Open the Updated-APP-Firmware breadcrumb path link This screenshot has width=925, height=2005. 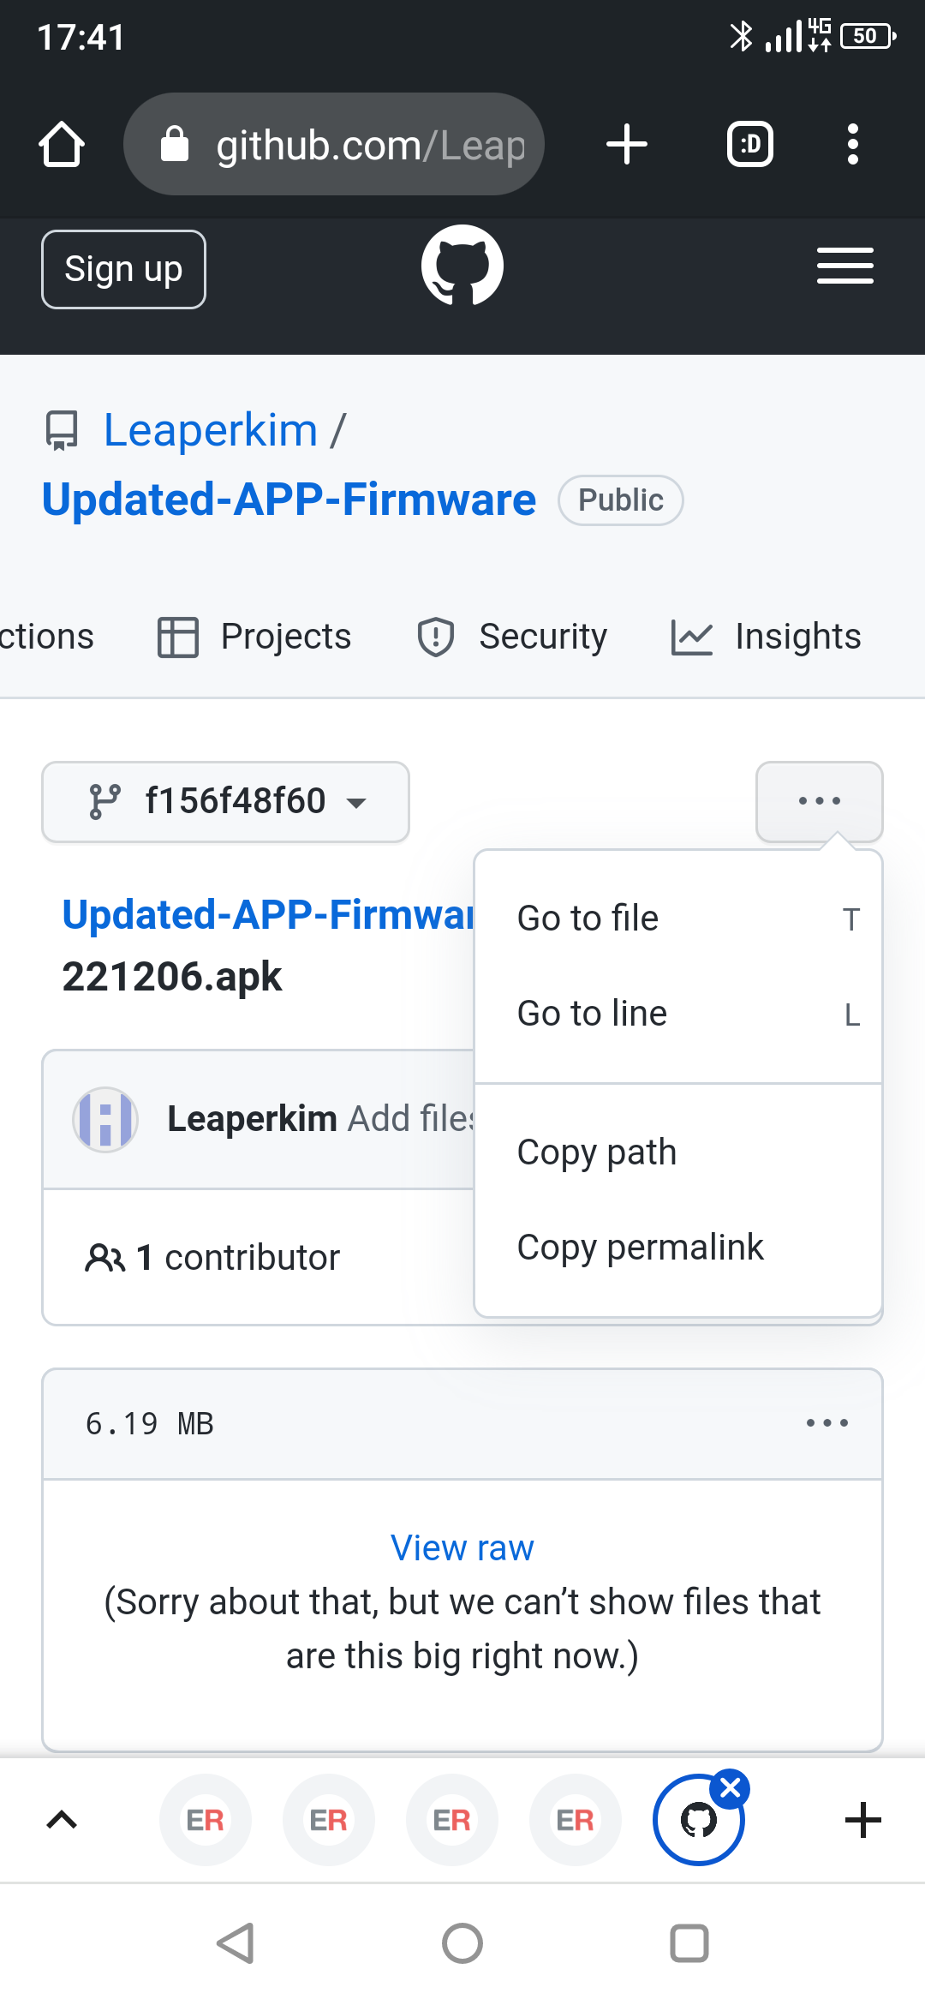(268, 915)
